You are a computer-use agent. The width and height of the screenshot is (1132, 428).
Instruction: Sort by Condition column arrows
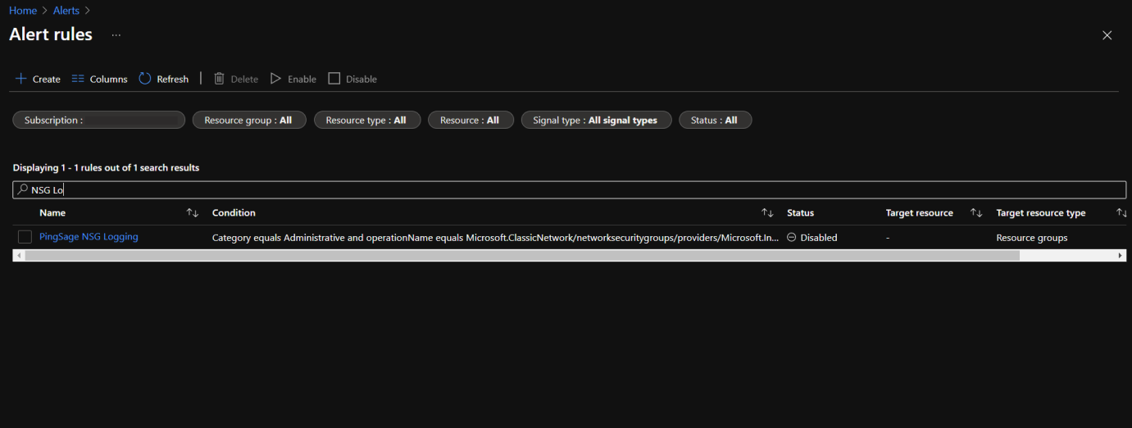[767, 213]
